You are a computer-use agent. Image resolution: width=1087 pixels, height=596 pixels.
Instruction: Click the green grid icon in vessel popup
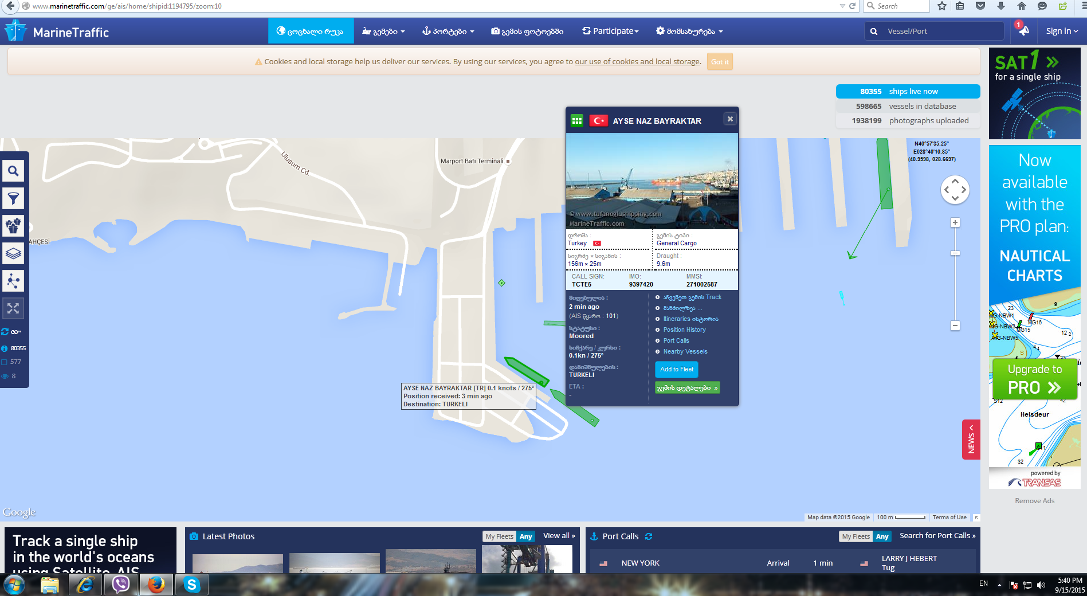(577, 121)
